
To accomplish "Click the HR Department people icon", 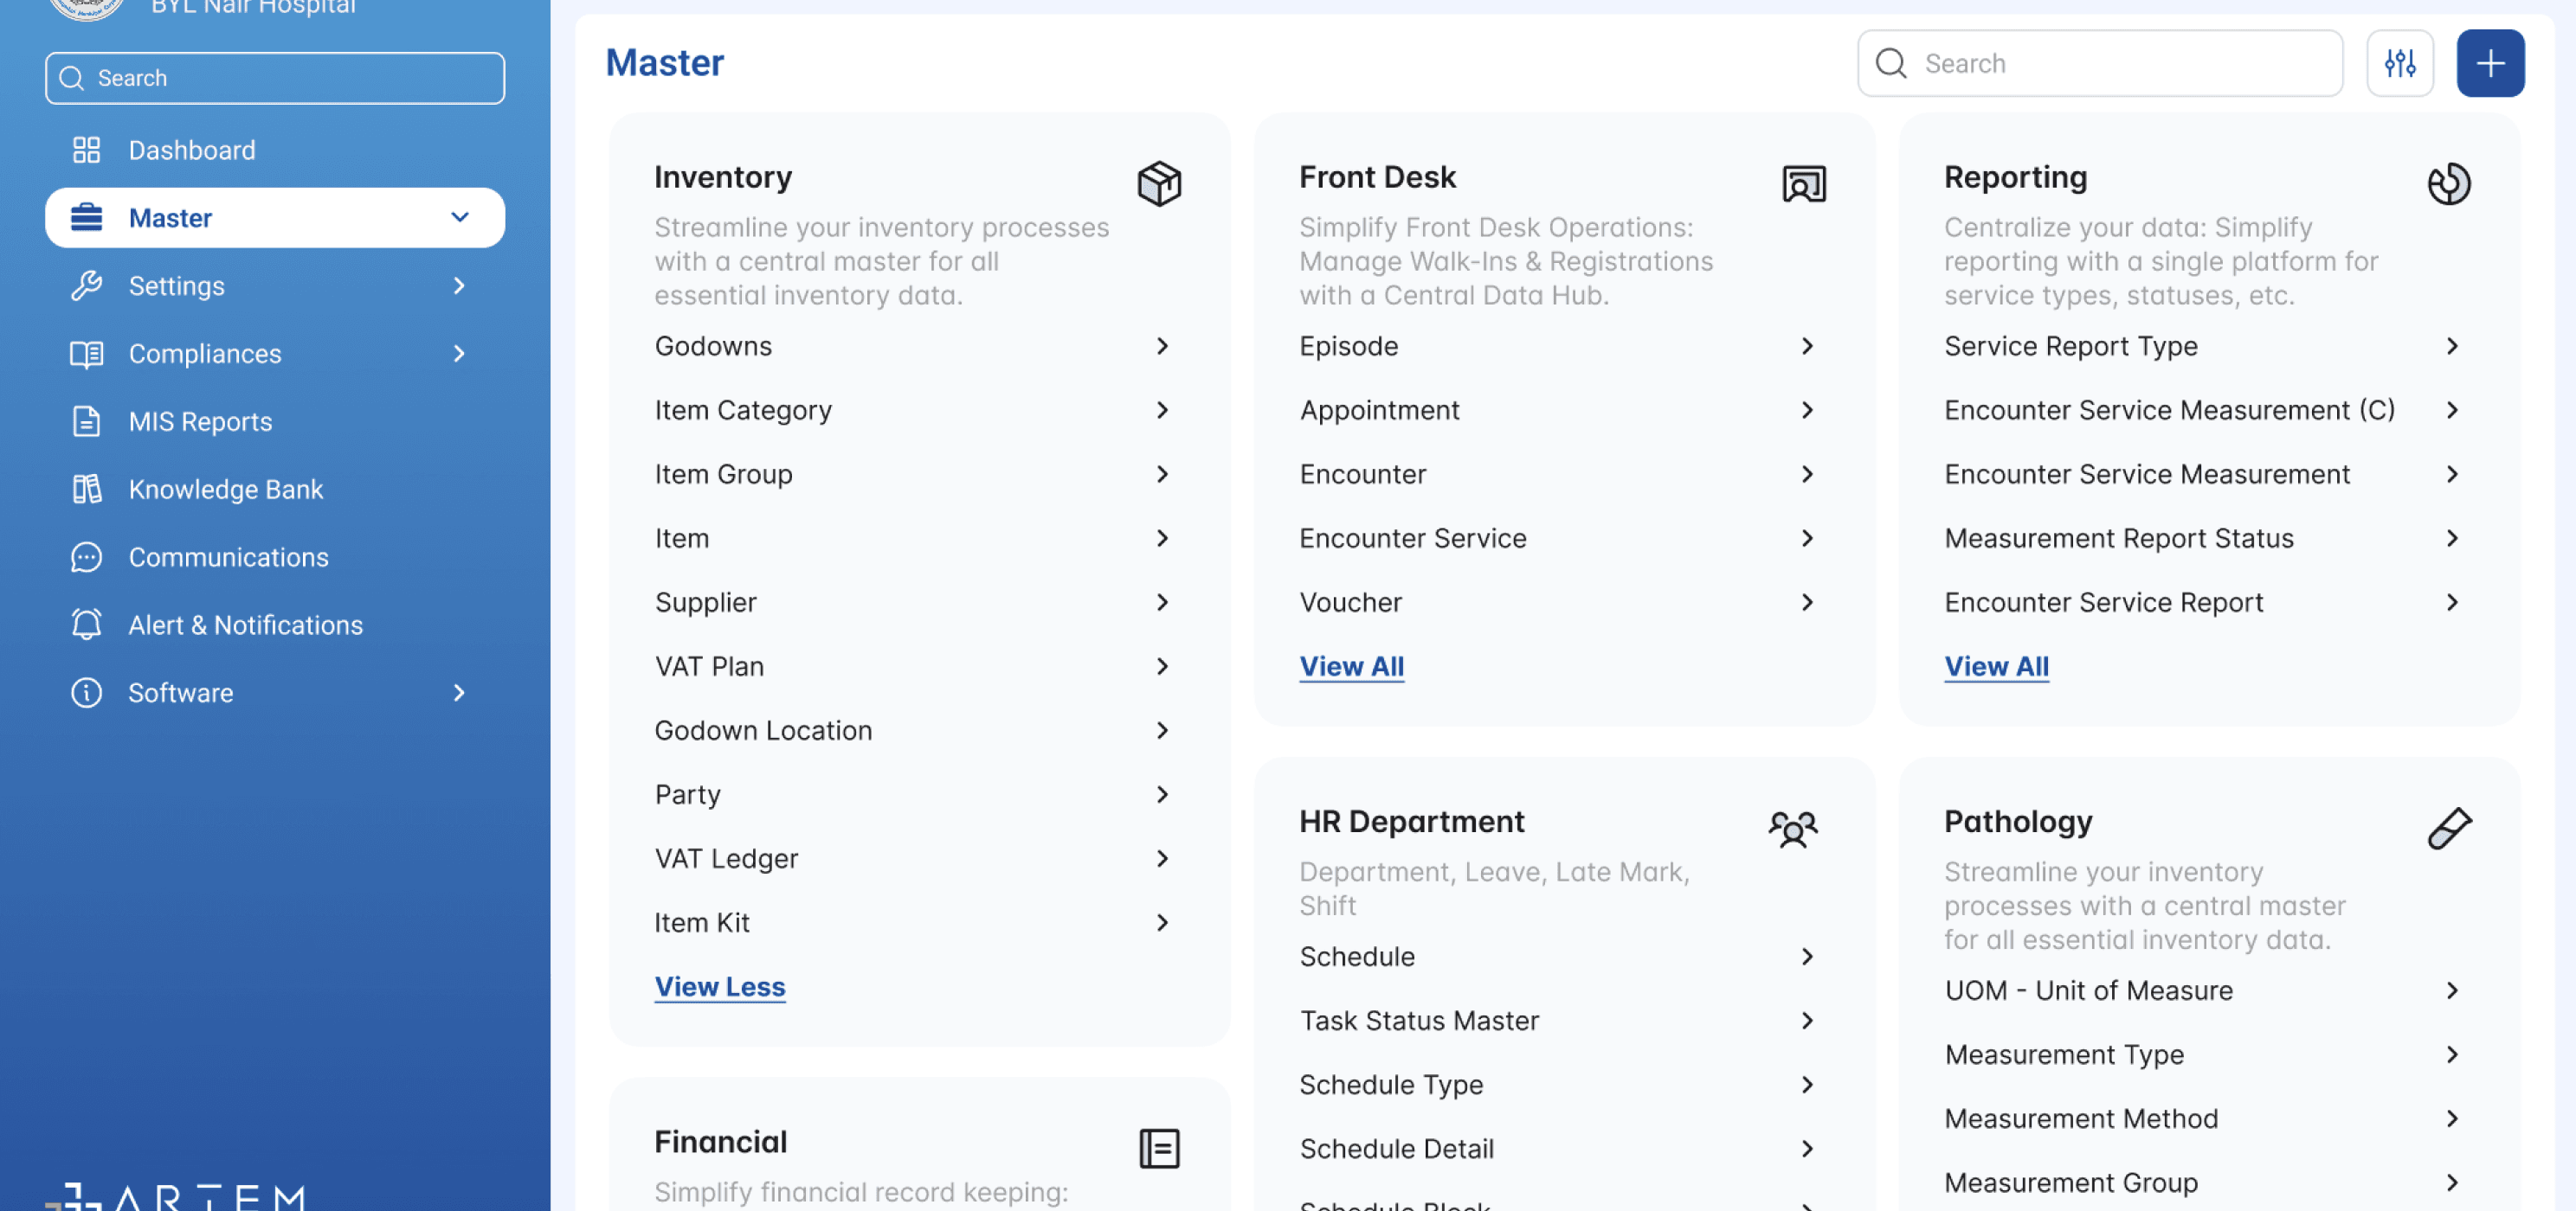I will (1793, 829).
